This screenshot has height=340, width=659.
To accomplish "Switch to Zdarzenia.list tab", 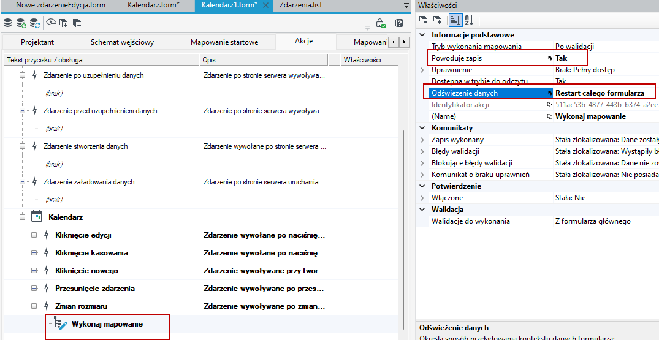I will click(300, 6).
